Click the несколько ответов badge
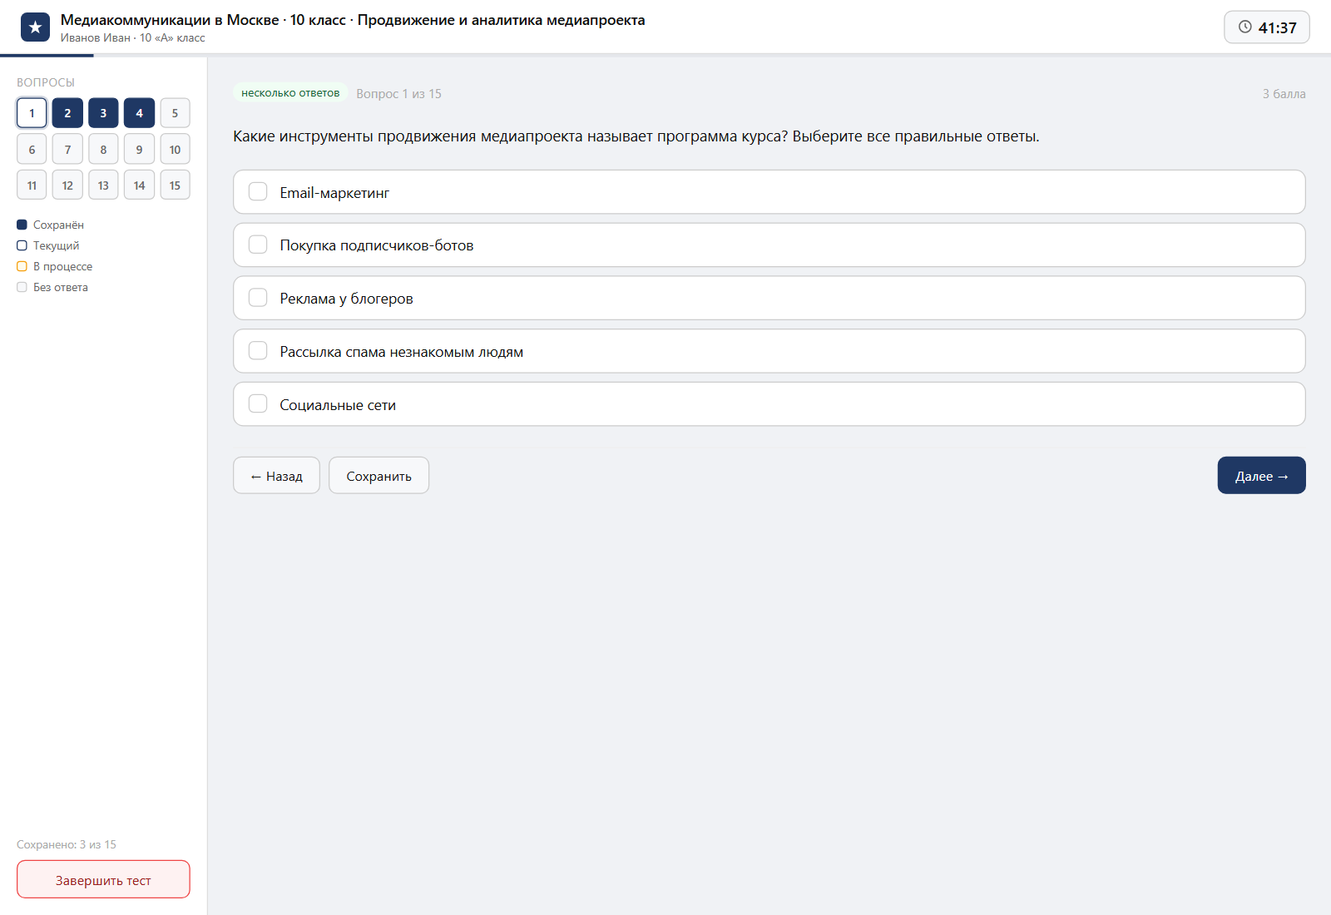Screen dimensions: 1331x915 290,93
